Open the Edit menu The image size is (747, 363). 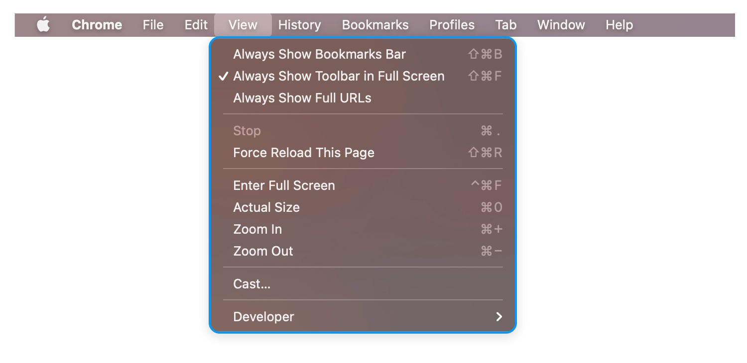[x=196, y=25]
